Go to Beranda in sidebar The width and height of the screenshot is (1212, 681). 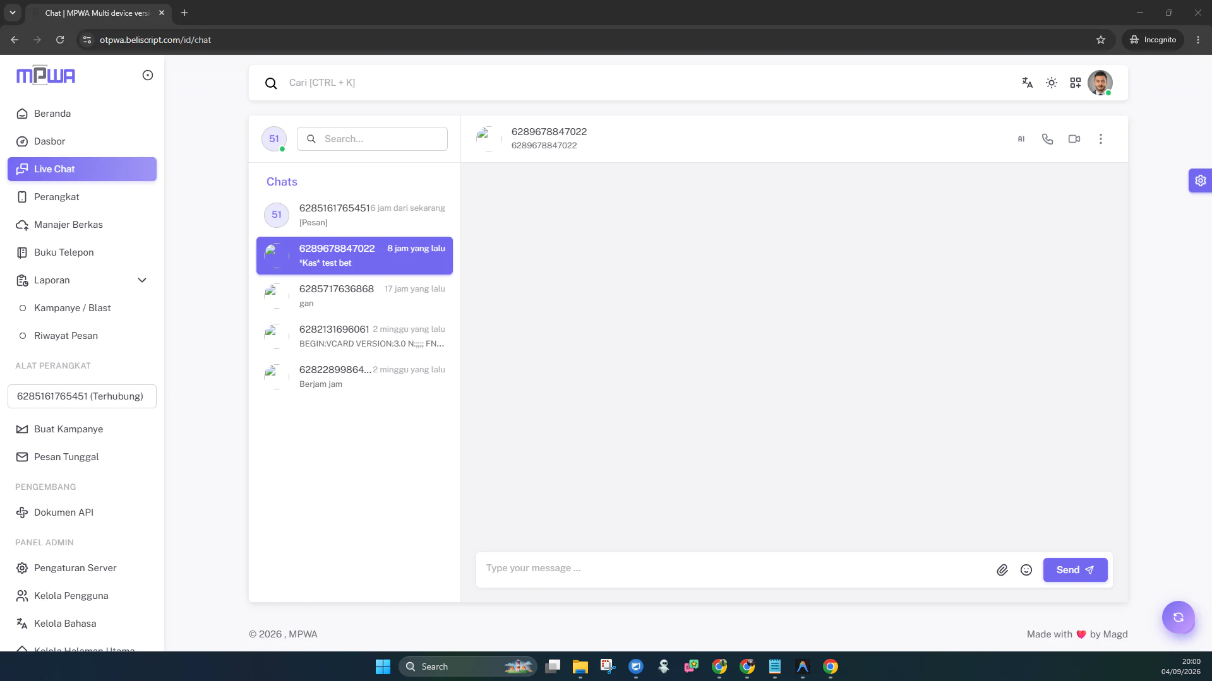pyautogui.click(x=82, y=114)
